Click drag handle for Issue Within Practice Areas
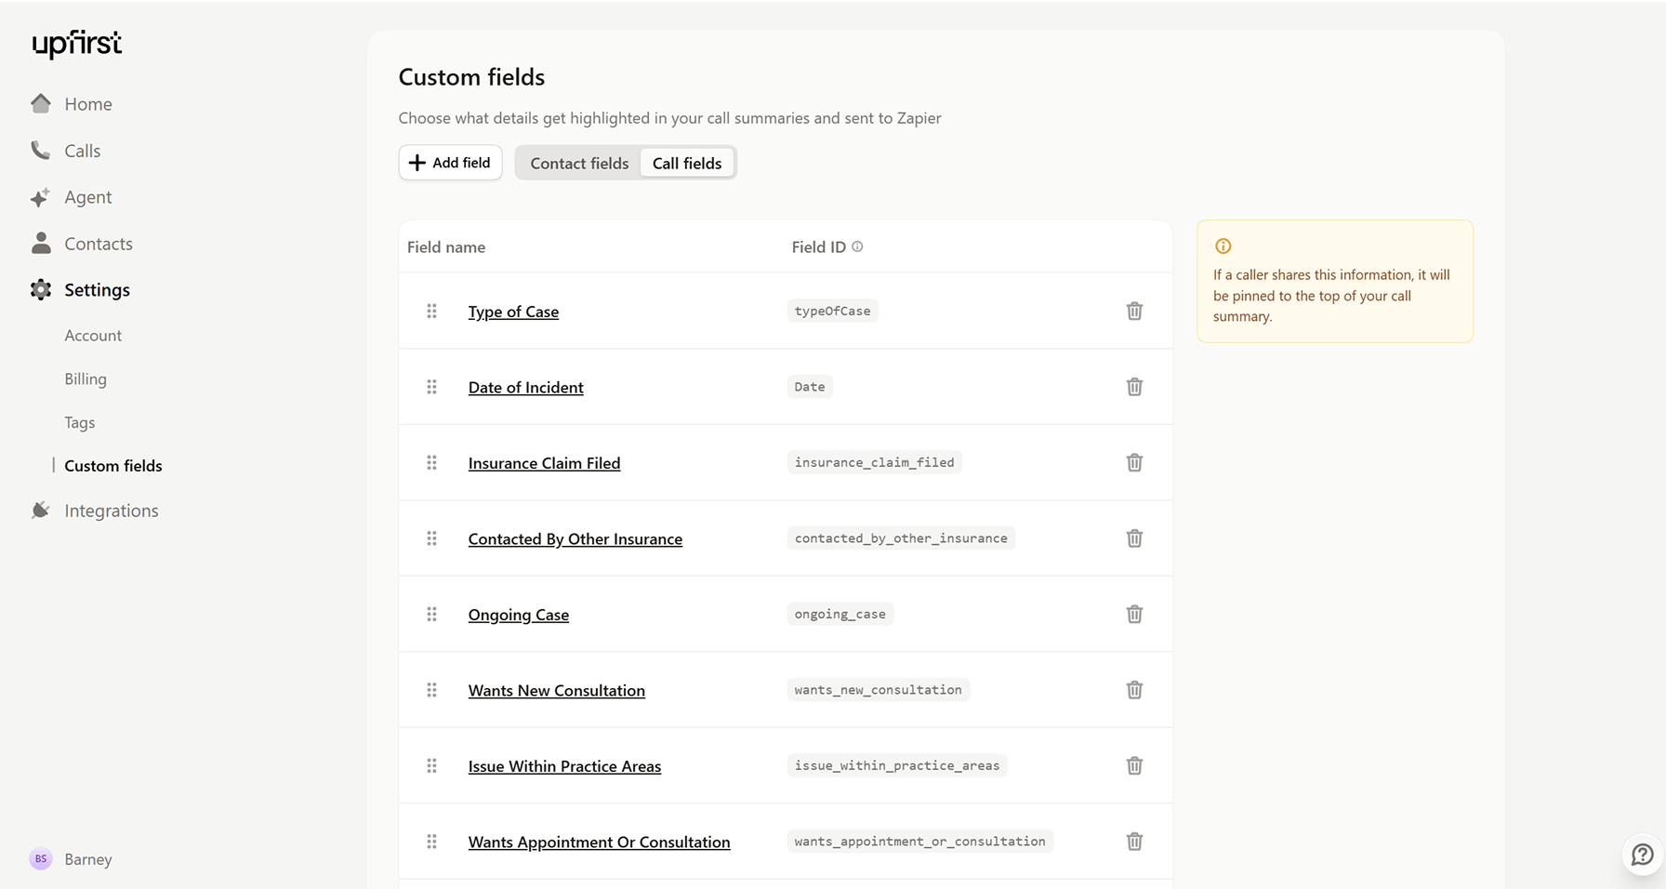 (431, 765)
